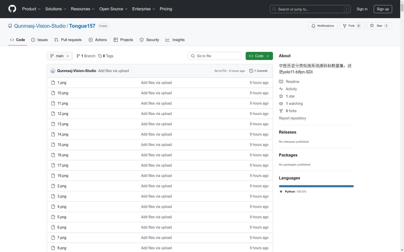The height and width of the screenshot is (252, 404).
Task: Open the Product dropdown menu
Action: click(31, 9)
